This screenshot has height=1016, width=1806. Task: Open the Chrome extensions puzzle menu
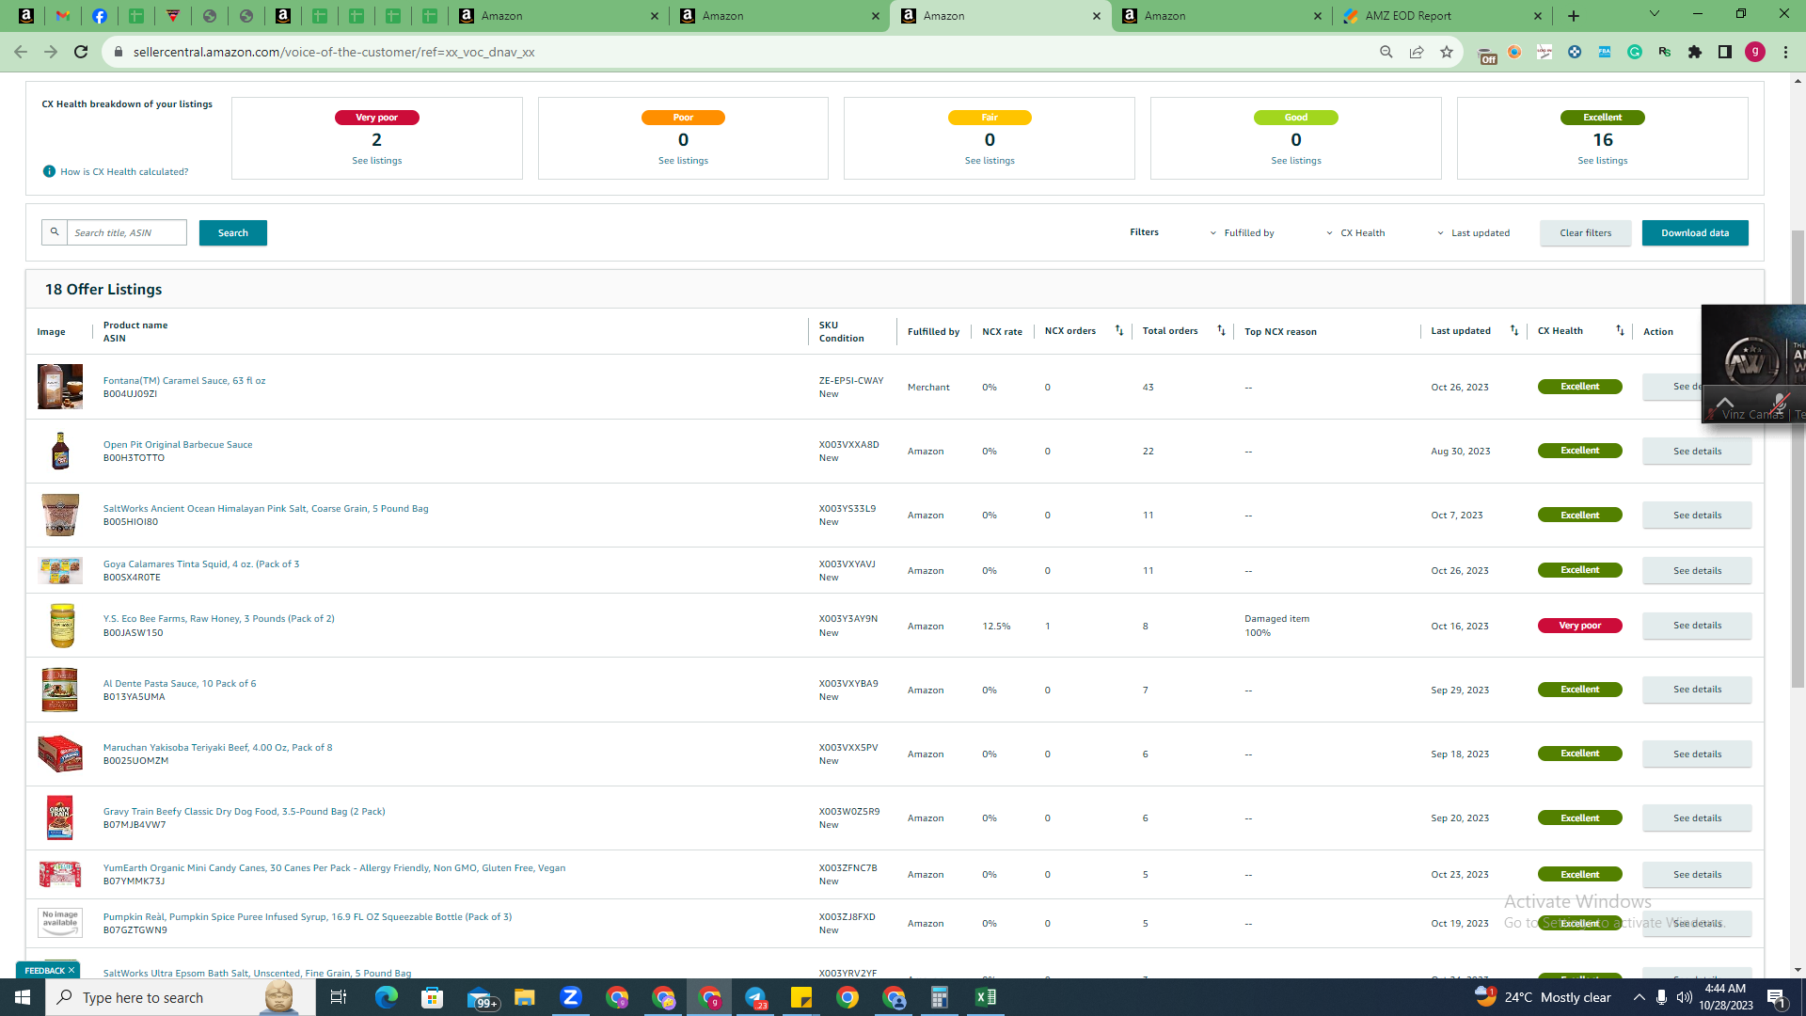coord(1695,52)
